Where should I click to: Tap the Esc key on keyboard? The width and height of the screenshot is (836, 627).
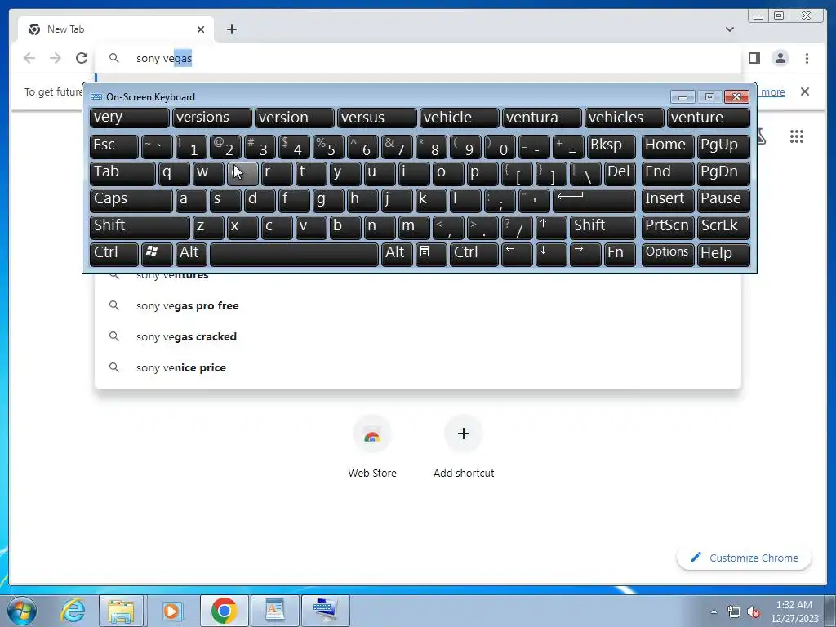(x=114, y=147)
